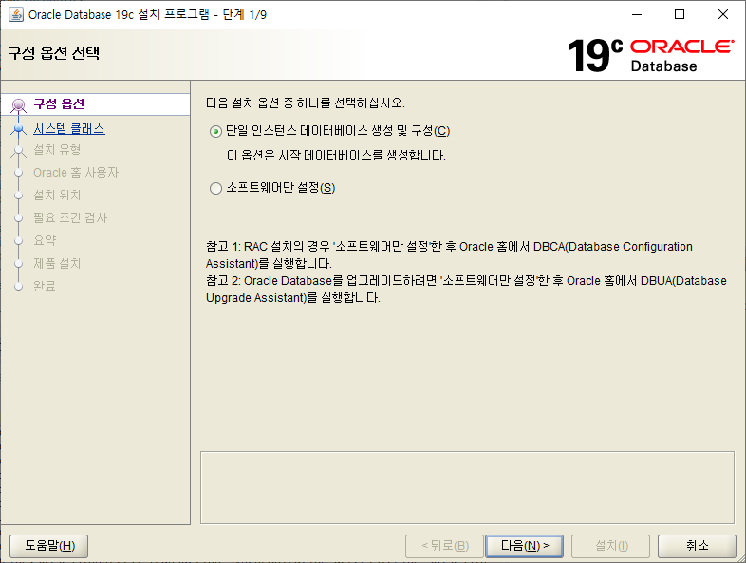The width and height of the screenshot is (746, 563).
Task: Click the '다음 설치 옵션 중 하나를 선택하십시오.' instruction
Action: coord(306,103)
